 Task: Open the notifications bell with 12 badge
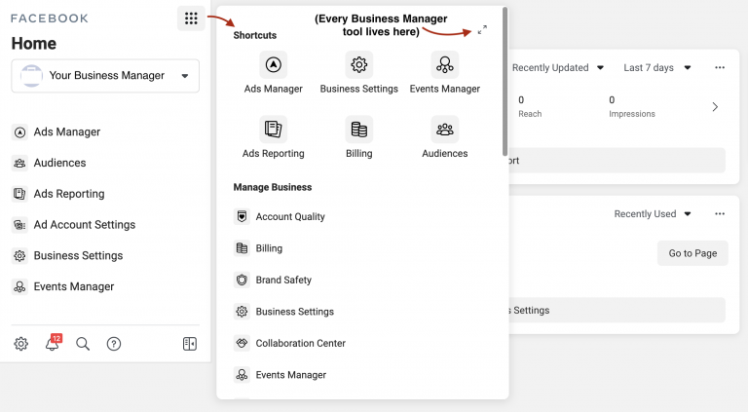[x=53, y=344]
